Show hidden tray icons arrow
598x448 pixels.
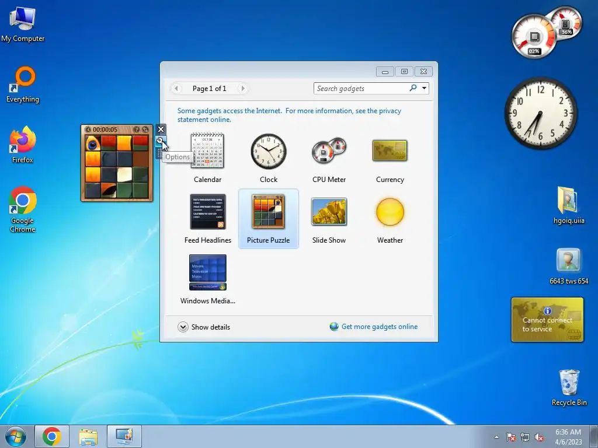point(496,437)
